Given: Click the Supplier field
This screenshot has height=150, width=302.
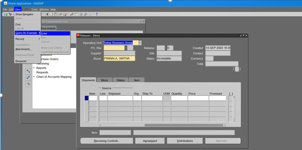Looking at the screenshot, I should (x=119, y=53).
